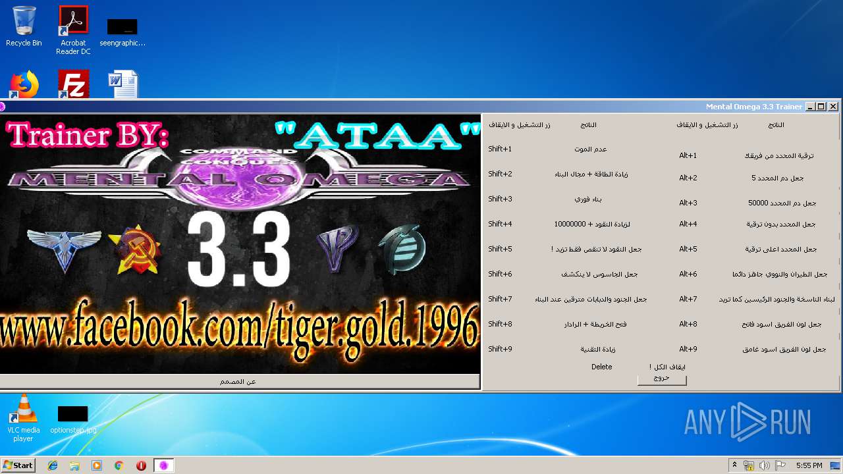
Task: Open the volume tray icon
Action: pyautogui.click(x=764, y=465)
